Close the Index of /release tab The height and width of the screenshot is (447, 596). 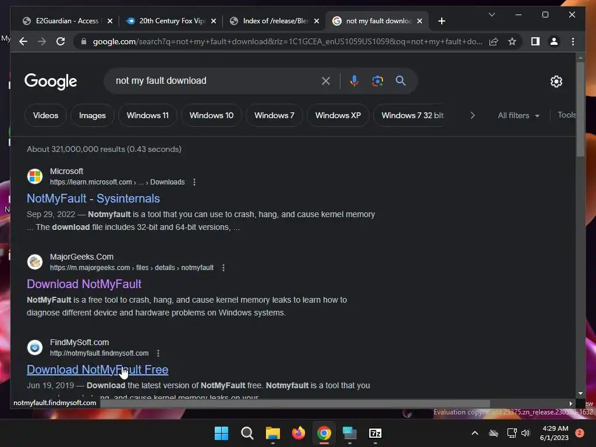317,21
